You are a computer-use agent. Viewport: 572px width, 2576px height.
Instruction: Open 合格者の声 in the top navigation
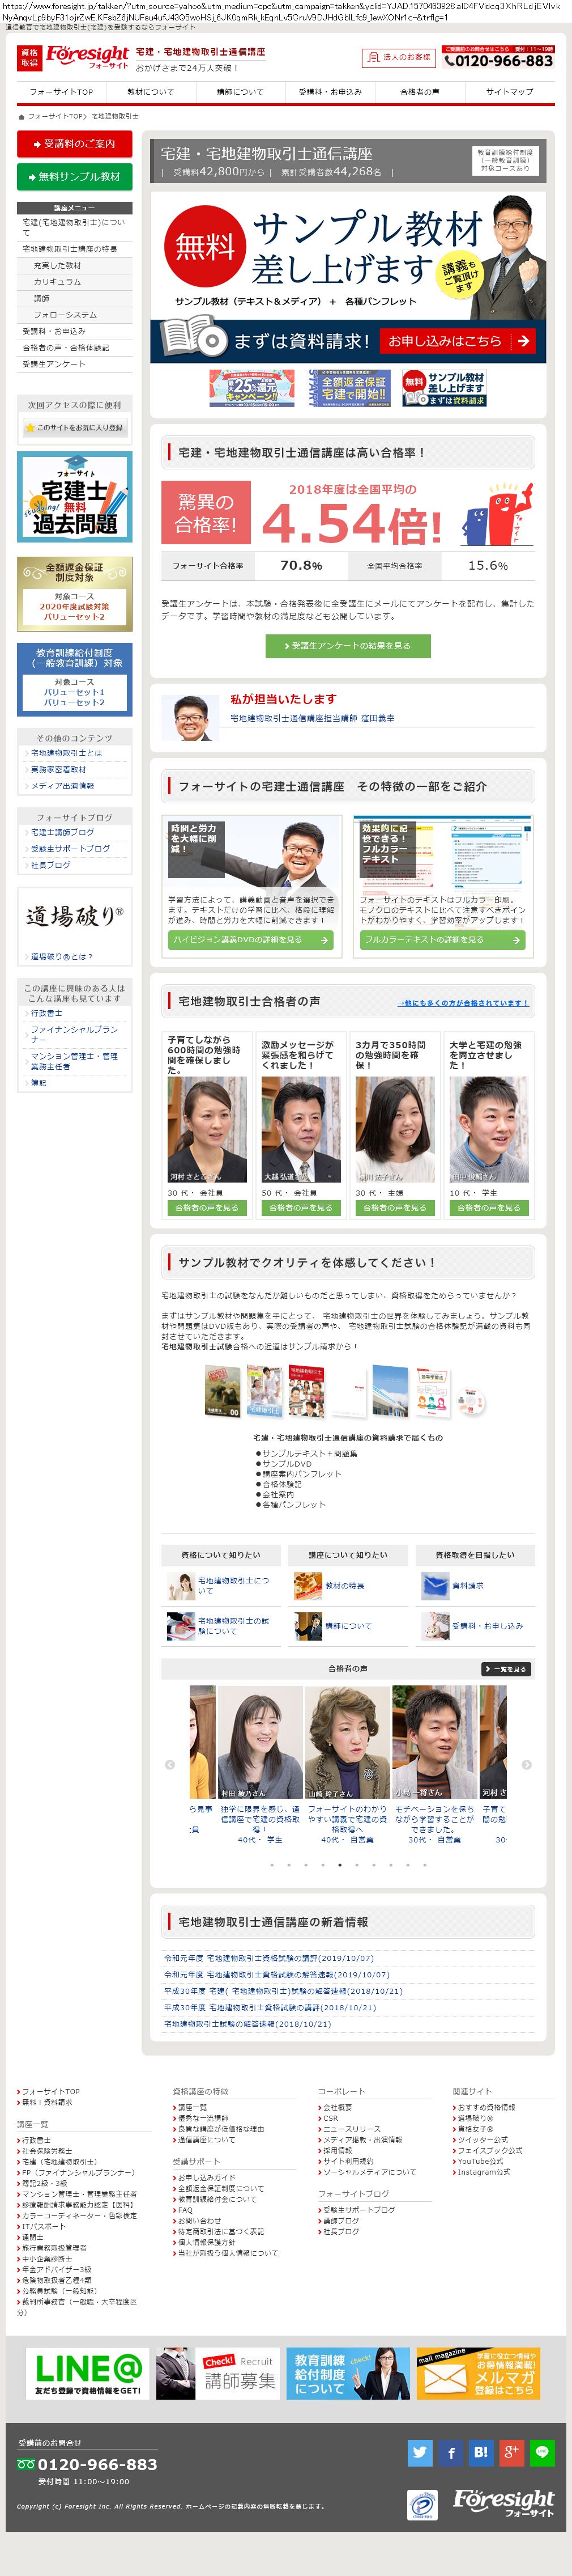419,92
